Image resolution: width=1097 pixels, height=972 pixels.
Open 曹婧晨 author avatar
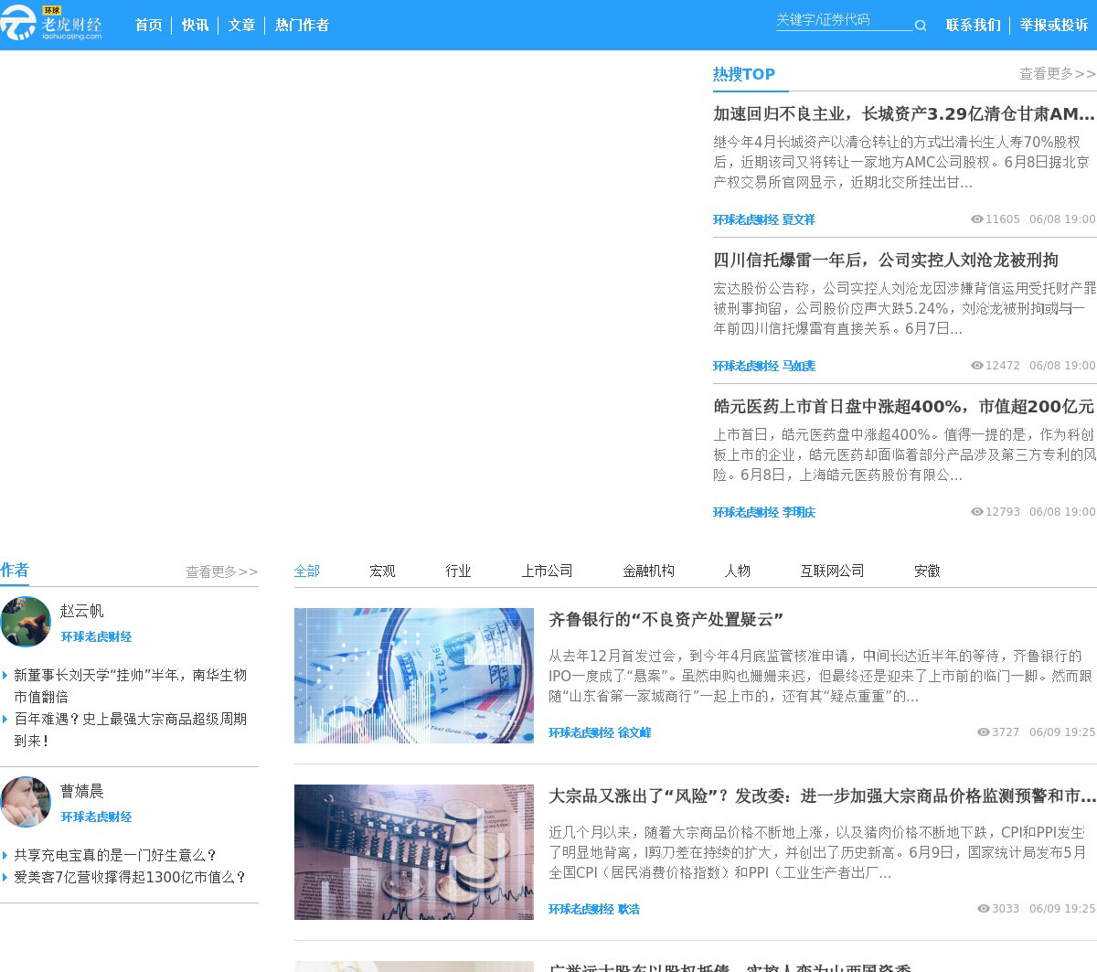pyautogui.click(x=26, y=802)
